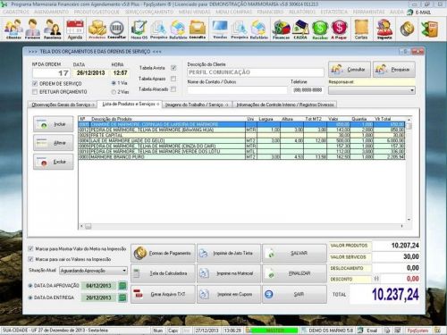Toggle the Tabela Avista checkbox

[173, 68]
